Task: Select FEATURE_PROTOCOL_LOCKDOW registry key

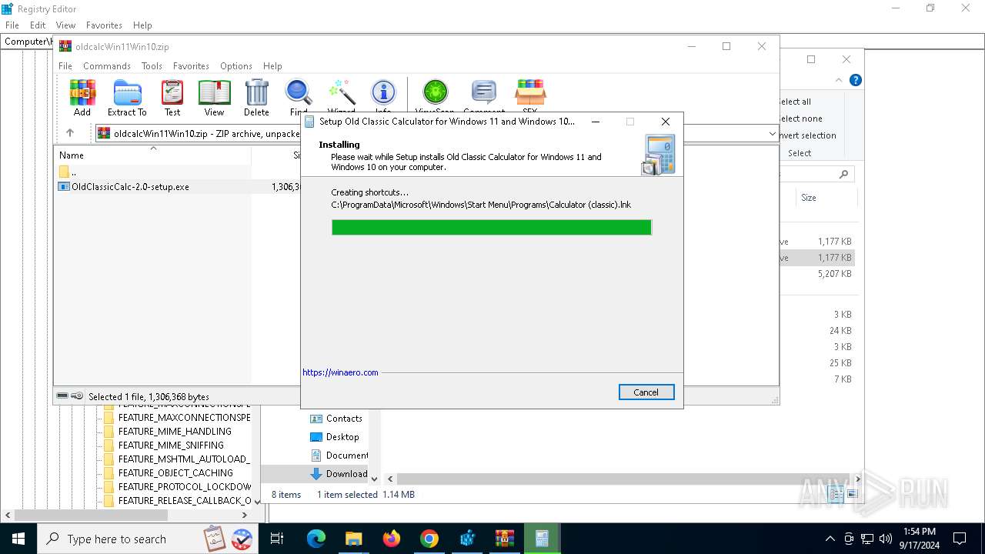Action: point(185,487)
